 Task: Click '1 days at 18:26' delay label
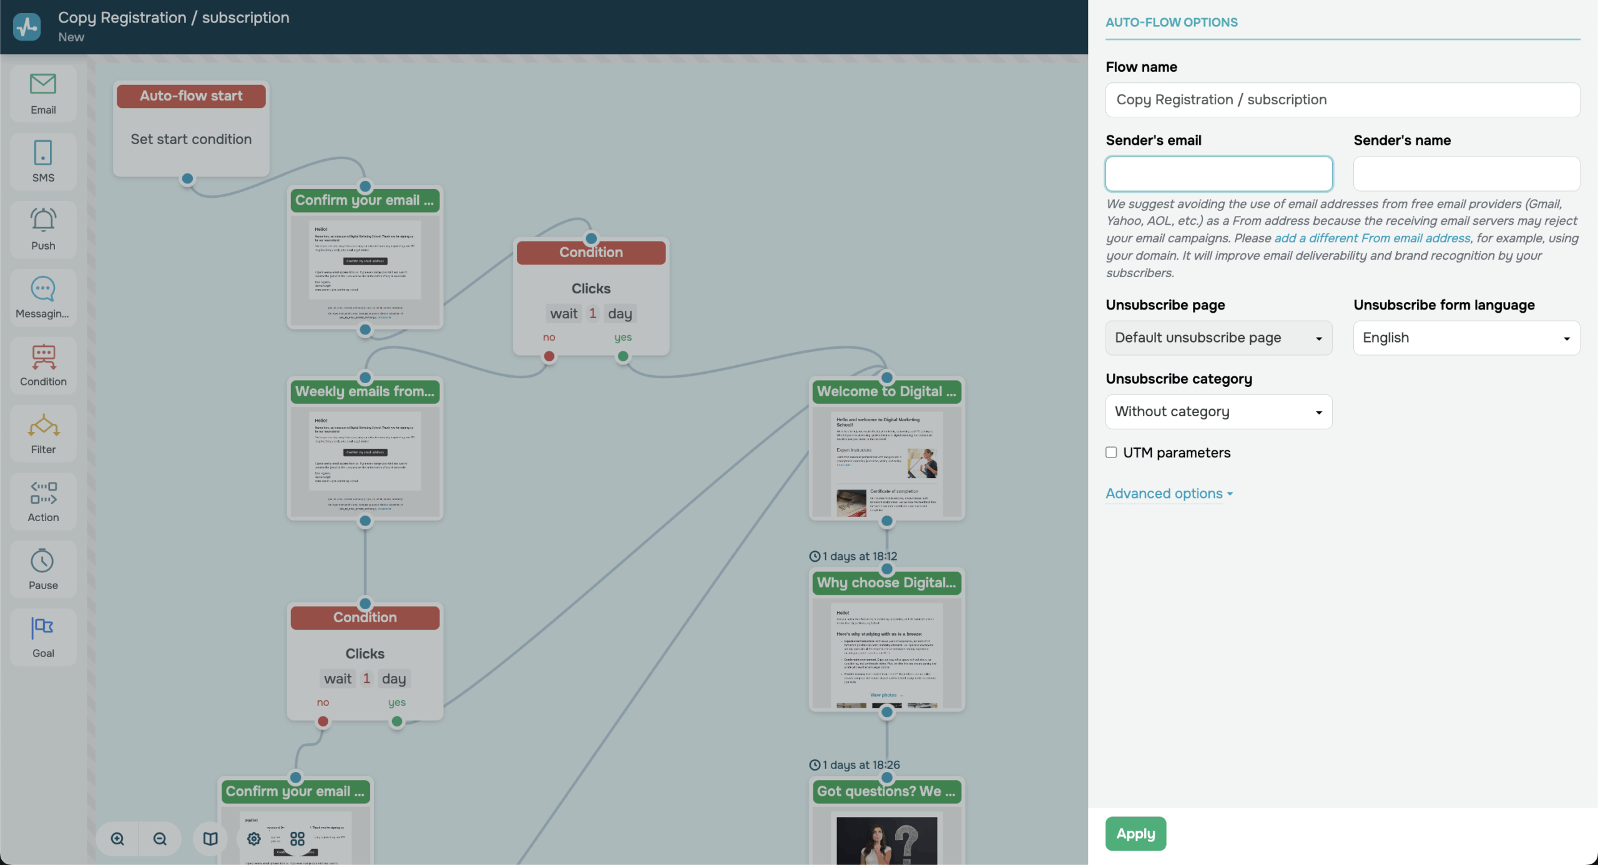[861, 765]
